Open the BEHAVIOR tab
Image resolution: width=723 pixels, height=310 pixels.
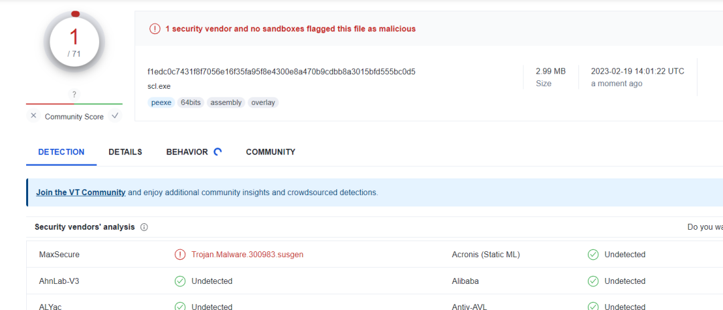pos(187,152)
